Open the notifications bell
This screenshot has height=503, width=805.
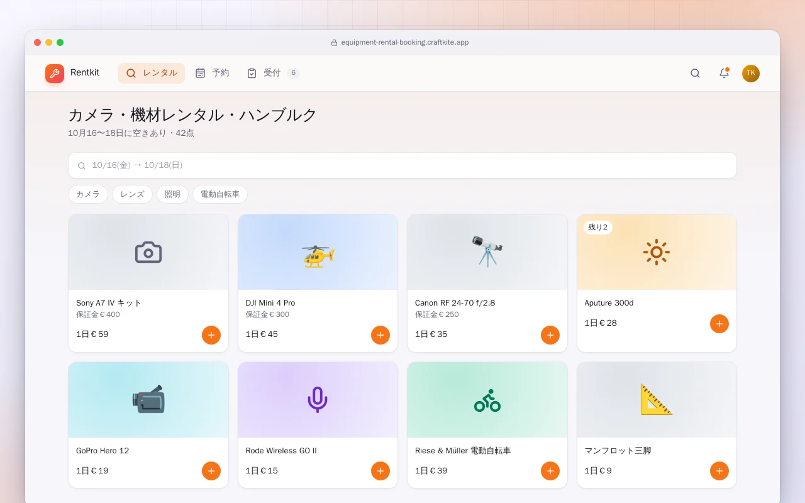tap(724, 74)
